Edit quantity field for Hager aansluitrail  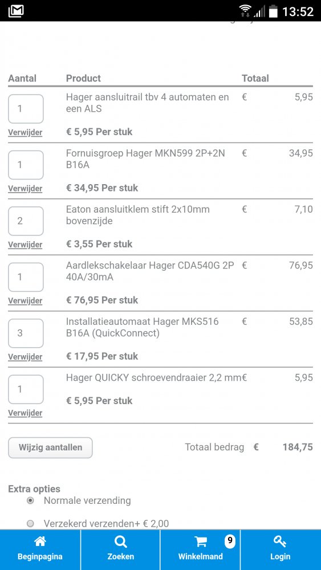(26, 109)
